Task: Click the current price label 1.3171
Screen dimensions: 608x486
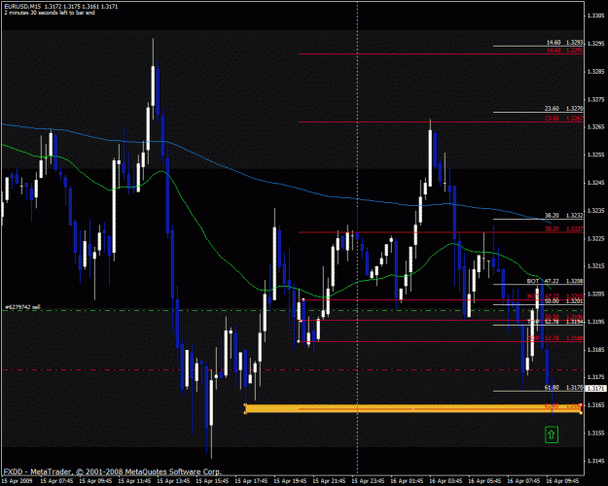Action: tap(595, 388)
